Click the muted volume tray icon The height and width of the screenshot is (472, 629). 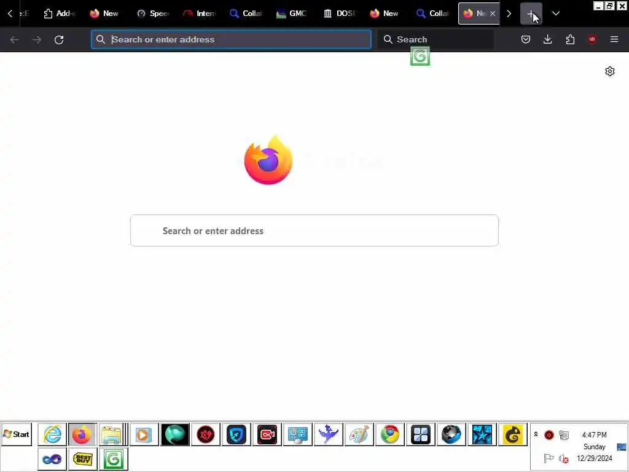click(x=564, y=458)
